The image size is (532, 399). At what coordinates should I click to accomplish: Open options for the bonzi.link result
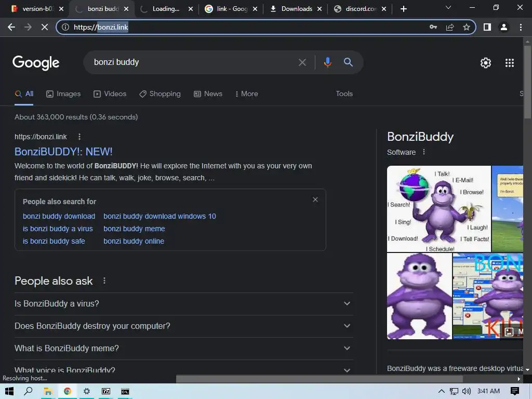(x=79, y=137)
